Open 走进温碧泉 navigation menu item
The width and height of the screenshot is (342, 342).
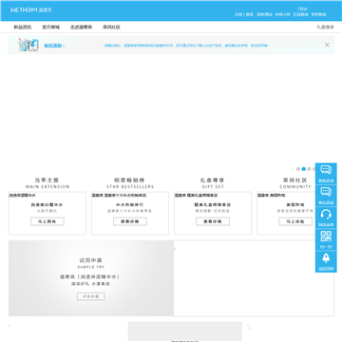coord(81,28)
